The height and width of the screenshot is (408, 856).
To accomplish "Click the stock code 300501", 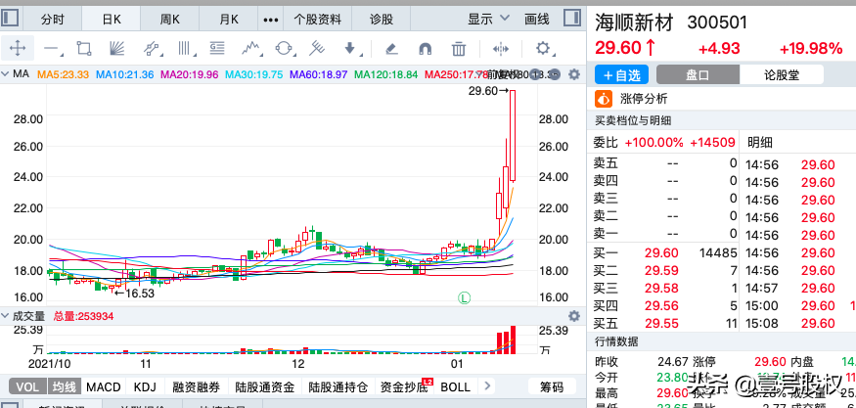I will tap(717, 23).
